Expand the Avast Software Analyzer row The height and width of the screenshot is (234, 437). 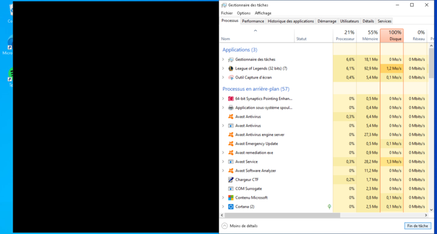point(223,171)
